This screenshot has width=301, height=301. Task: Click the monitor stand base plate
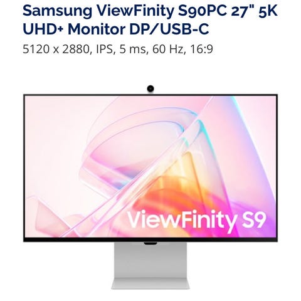point(150,284)
